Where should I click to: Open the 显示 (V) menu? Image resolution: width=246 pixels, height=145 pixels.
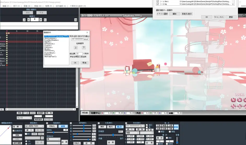16,6
